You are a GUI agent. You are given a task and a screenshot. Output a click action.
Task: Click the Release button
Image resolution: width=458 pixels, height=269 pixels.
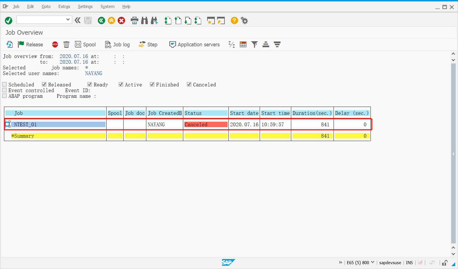coord(30,44)
